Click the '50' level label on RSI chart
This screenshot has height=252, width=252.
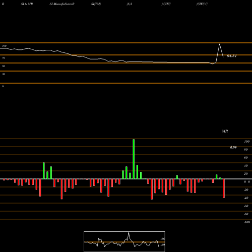[x=4, y=66]
